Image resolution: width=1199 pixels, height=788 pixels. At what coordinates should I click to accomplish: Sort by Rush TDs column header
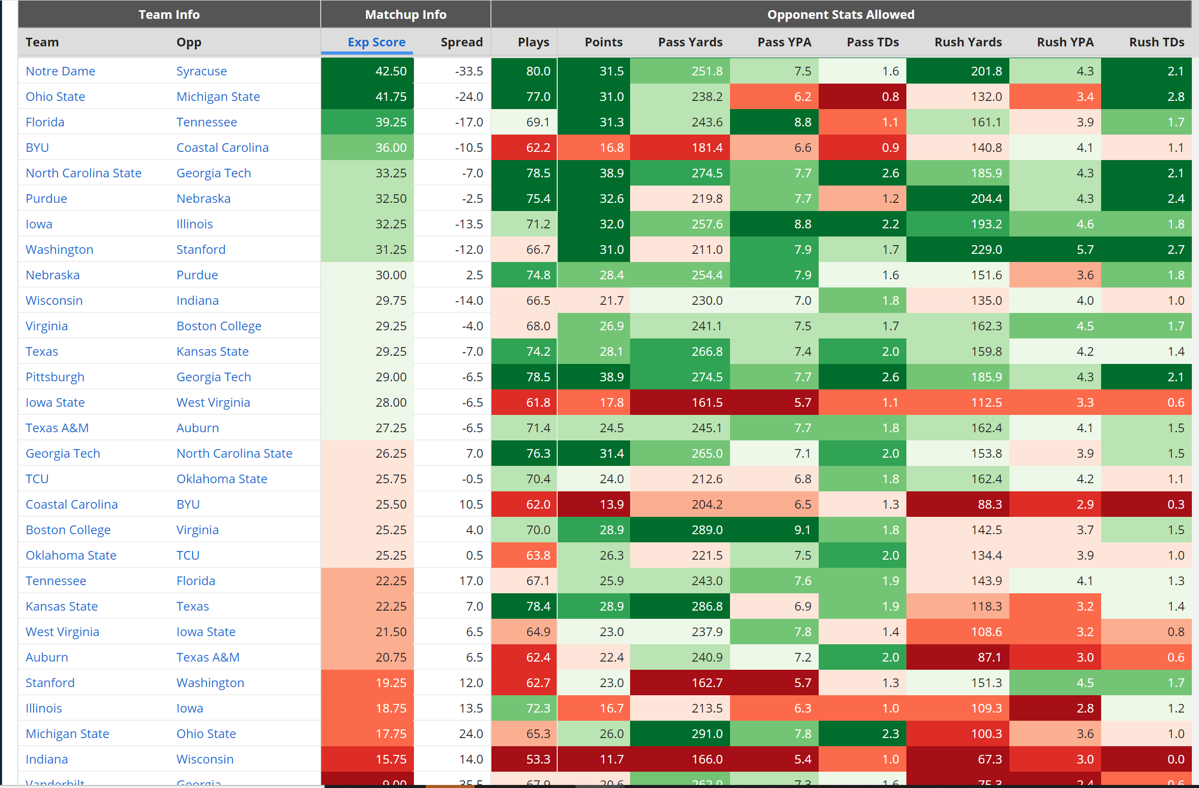pos(1157,42)
